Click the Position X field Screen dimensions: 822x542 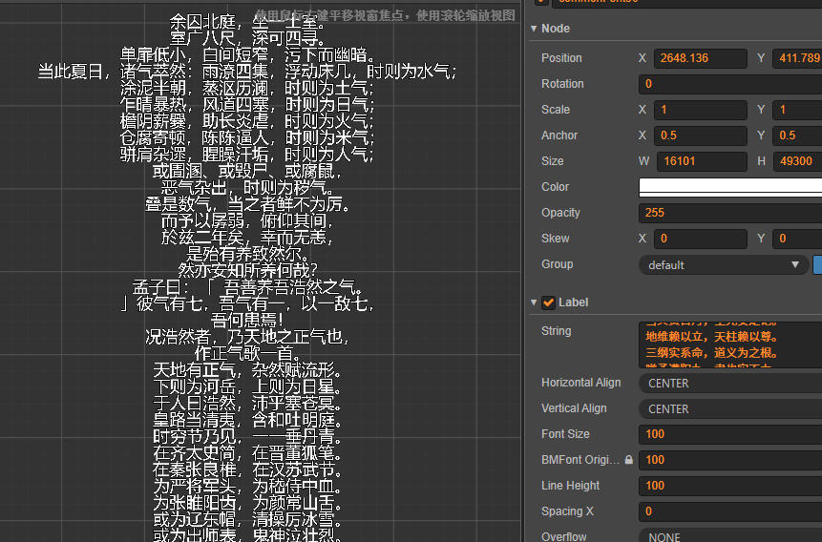pyautogui.click(x=701, y=58)
